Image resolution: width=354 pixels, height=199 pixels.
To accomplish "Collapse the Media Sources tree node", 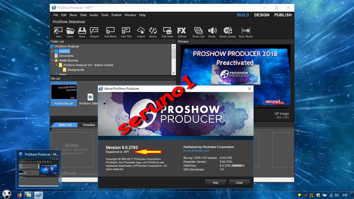I will (52, 60).
